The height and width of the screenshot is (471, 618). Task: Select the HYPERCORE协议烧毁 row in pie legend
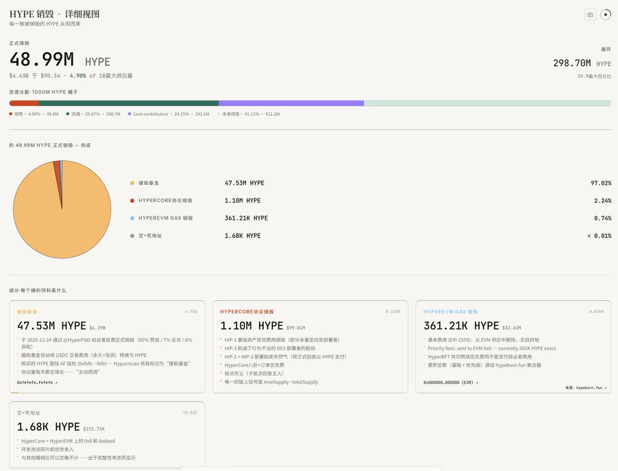[371, 200]
